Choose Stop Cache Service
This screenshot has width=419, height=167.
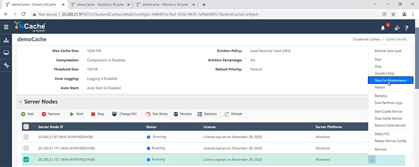[x=388, y=119]
